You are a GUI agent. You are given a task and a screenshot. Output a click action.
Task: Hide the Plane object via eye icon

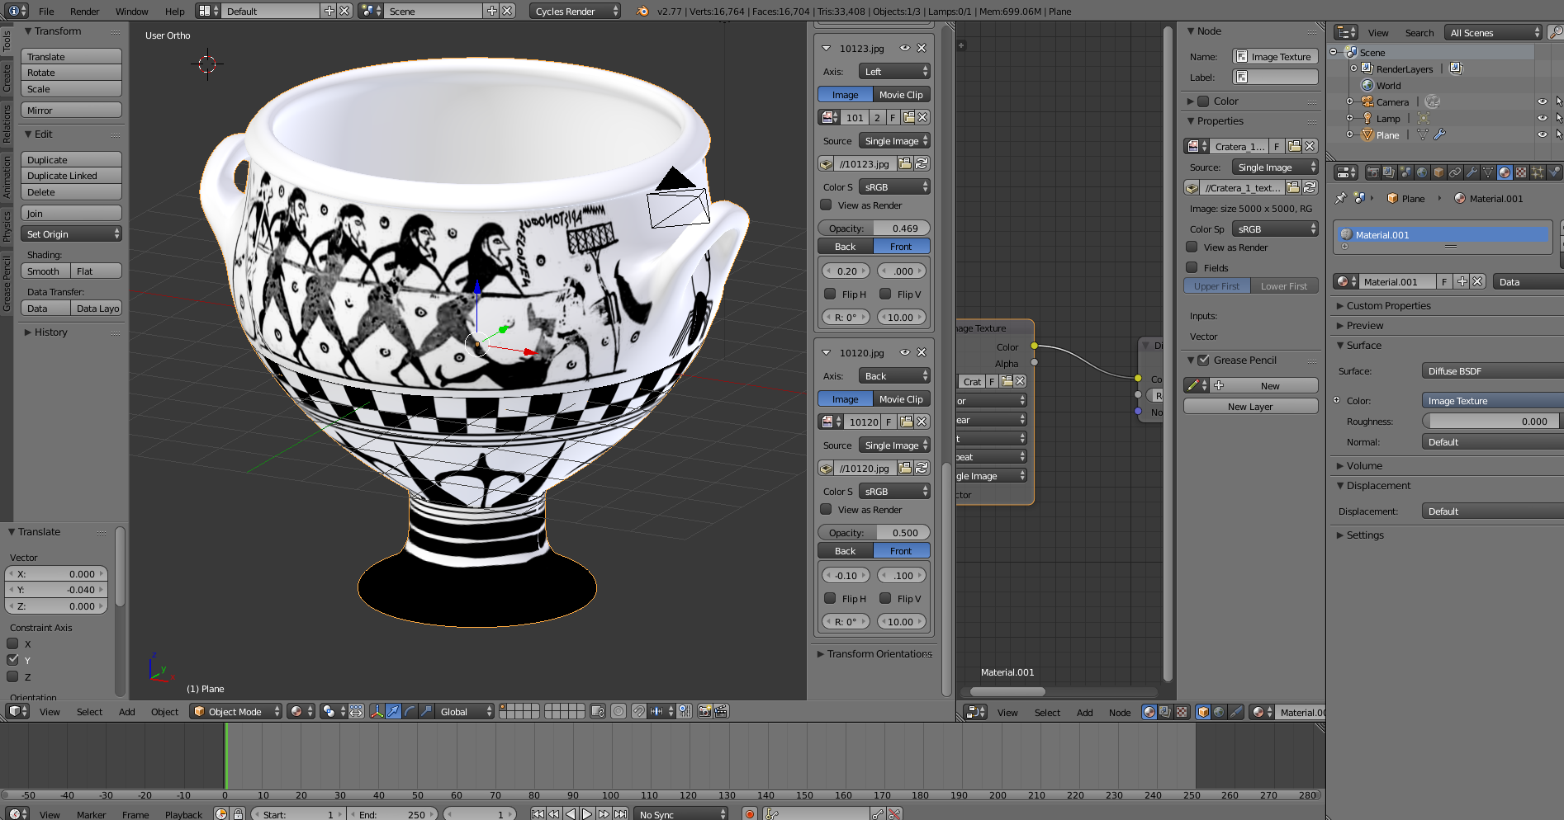(1542, 134)
